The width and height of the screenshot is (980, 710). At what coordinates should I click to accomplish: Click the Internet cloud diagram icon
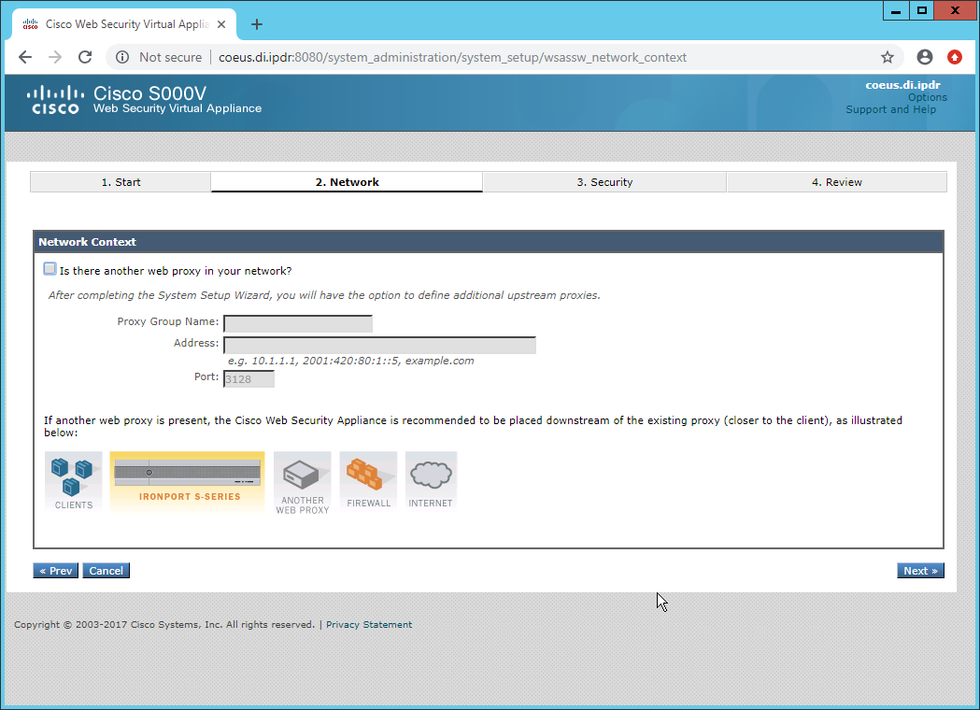click(x=431, y=482)
